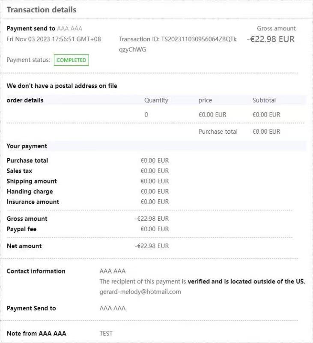Click the TEST note text

[106, 333]
